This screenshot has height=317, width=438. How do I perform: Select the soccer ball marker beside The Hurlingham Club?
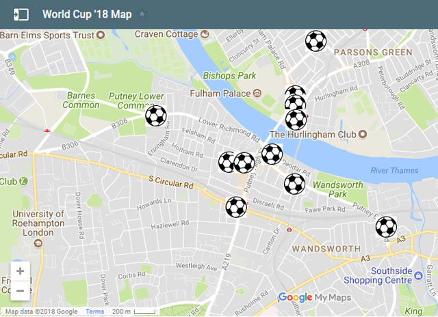pos(296,120)
